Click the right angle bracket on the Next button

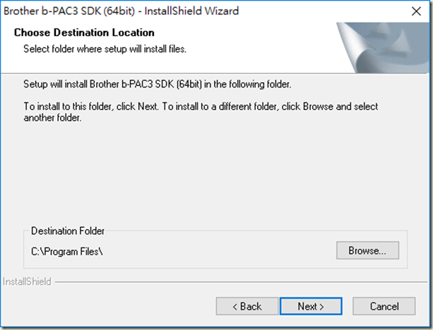click(x=321, y=307)
